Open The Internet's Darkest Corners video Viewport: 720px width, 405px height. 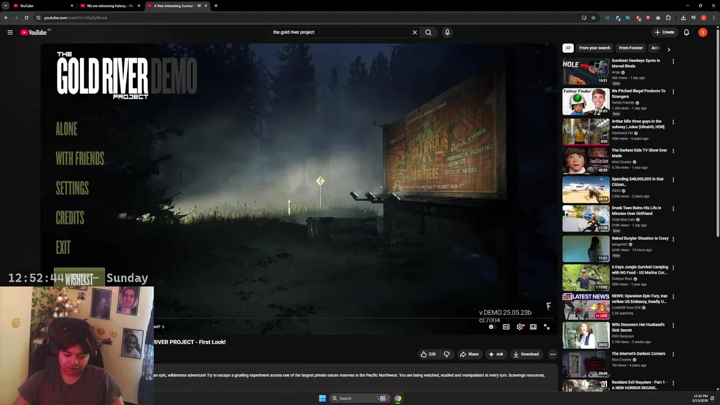tap(586, 364)
